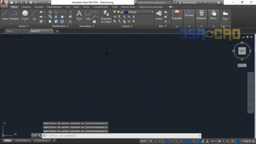This screenshot has height=144, width=256.
Task: Insert a table with the Tableau icon
Action: point(94,21)
